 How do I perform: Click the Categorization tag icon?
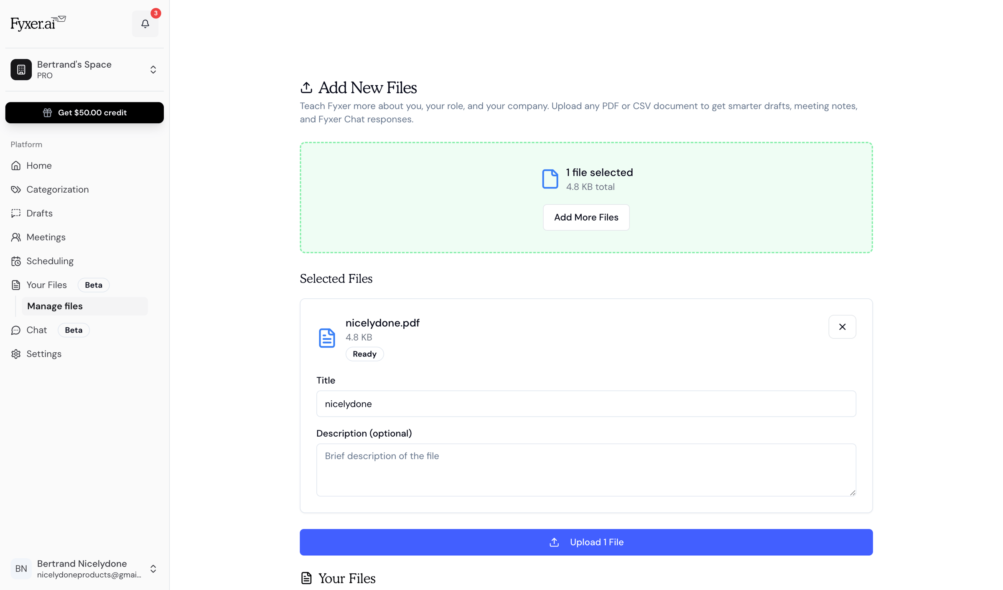[16, 189]
